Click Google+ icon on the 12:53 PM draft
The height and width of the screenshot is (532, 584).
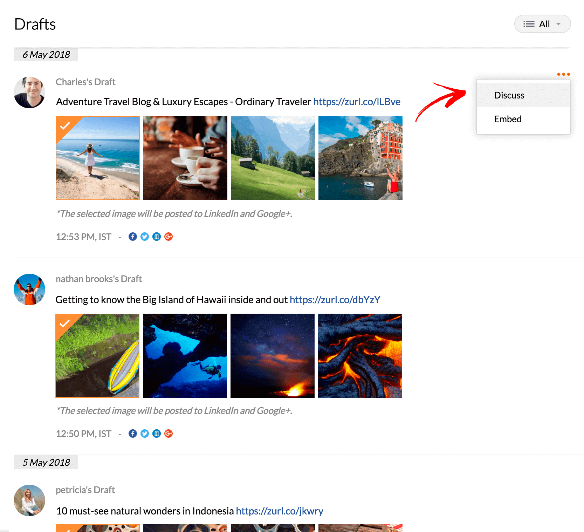pyautogui.click(x=169, y=237)
